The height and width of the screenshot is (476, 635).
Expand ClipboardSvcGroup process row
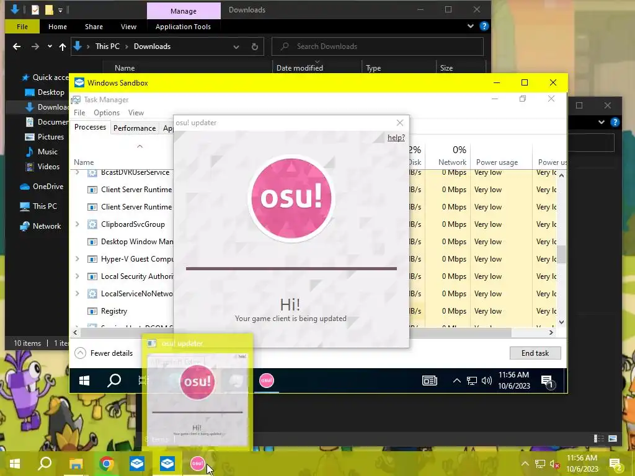pyautogui.click(x=78, y=224)
